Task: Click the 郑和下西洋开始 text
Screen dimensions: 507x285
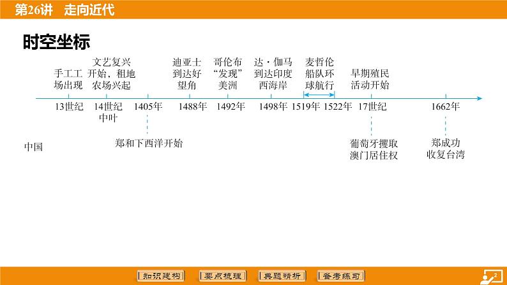Action: (x=149, y=143)
